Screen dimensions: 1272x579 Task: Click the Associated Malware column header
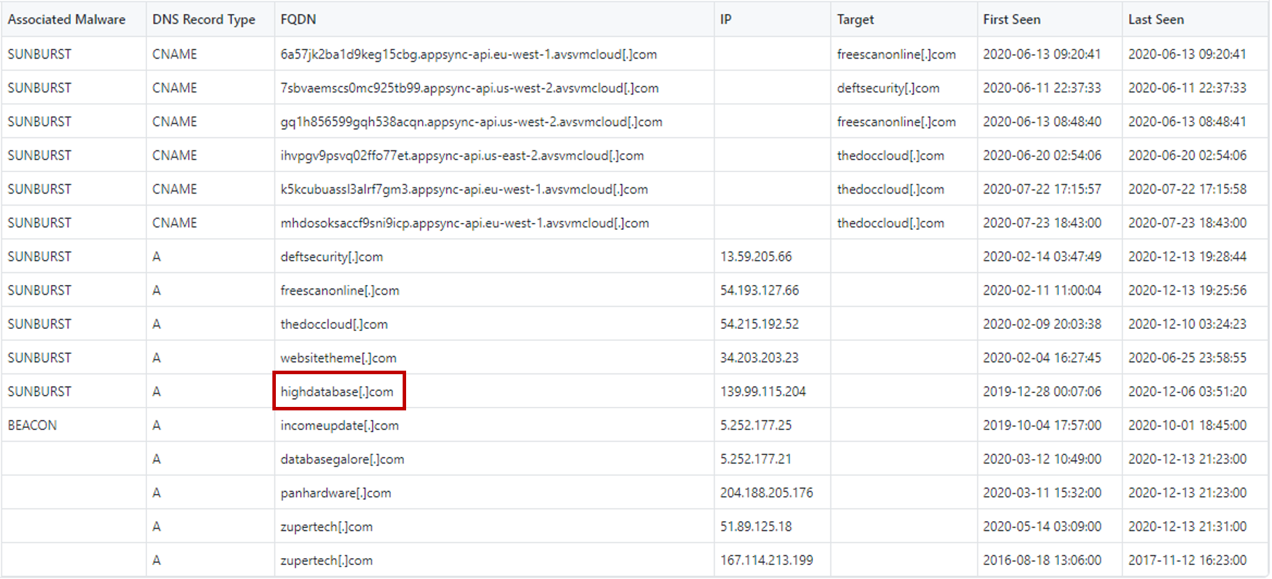tap(66, 20)
